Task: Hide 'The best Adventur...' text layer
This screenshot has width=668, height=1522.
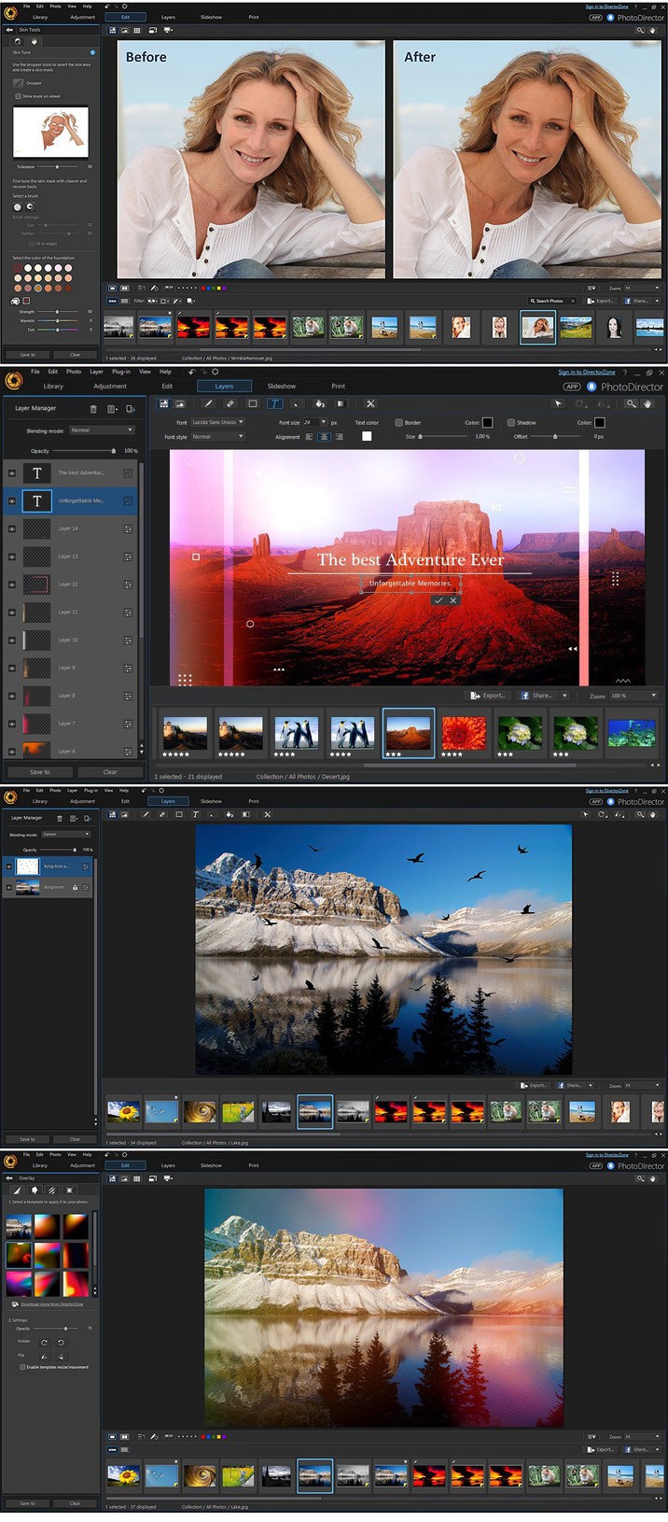Action: (12, 473)
